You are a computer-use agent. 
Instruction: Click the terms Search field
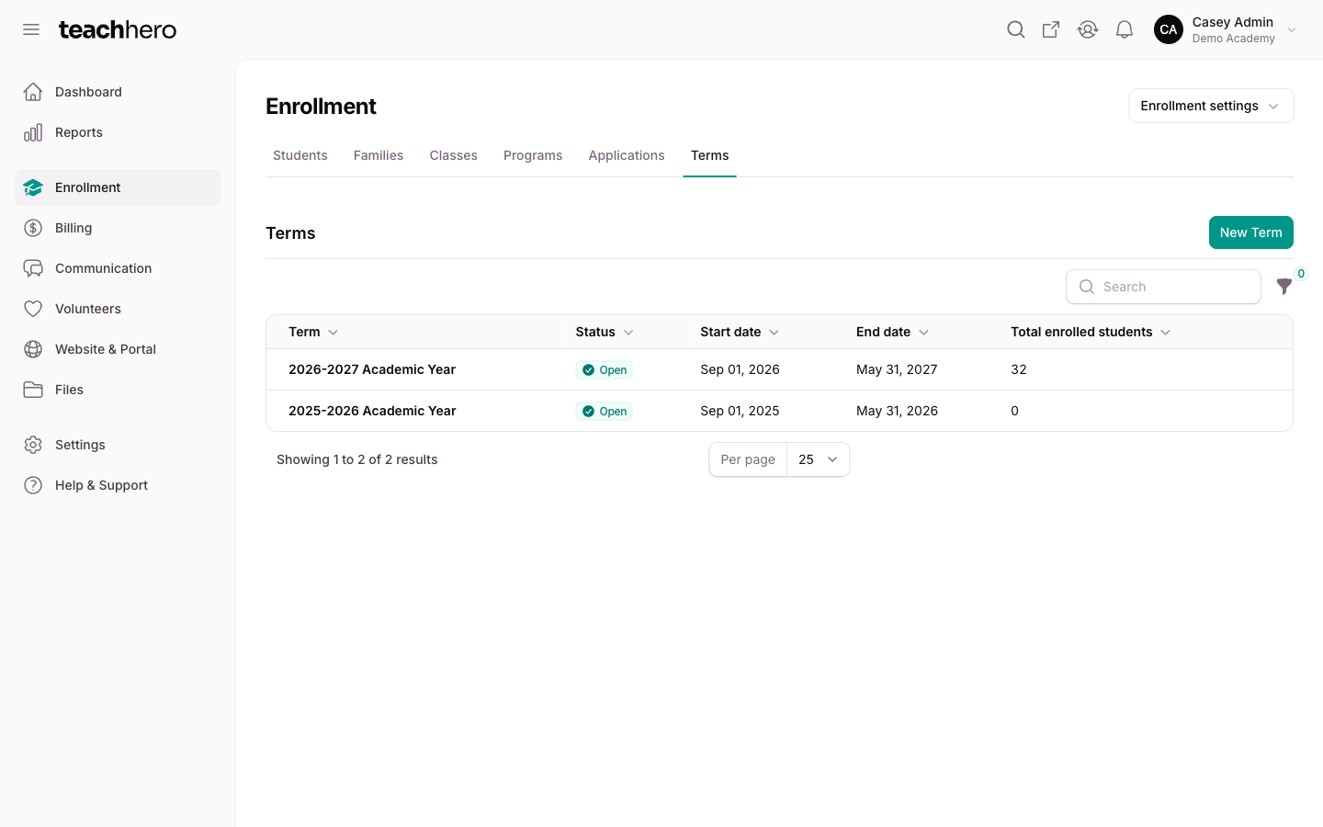[x=1163, y=287]
